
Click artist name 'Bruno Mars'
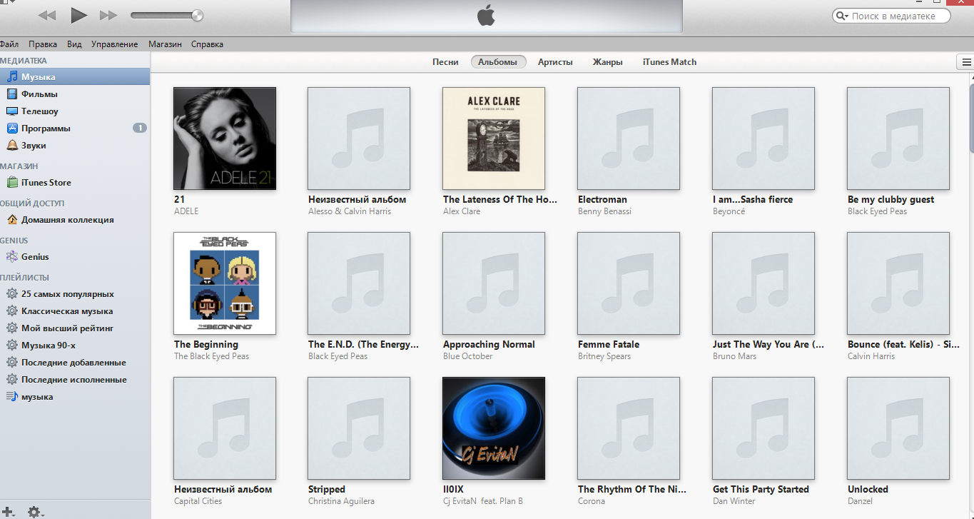click(734, 356)
